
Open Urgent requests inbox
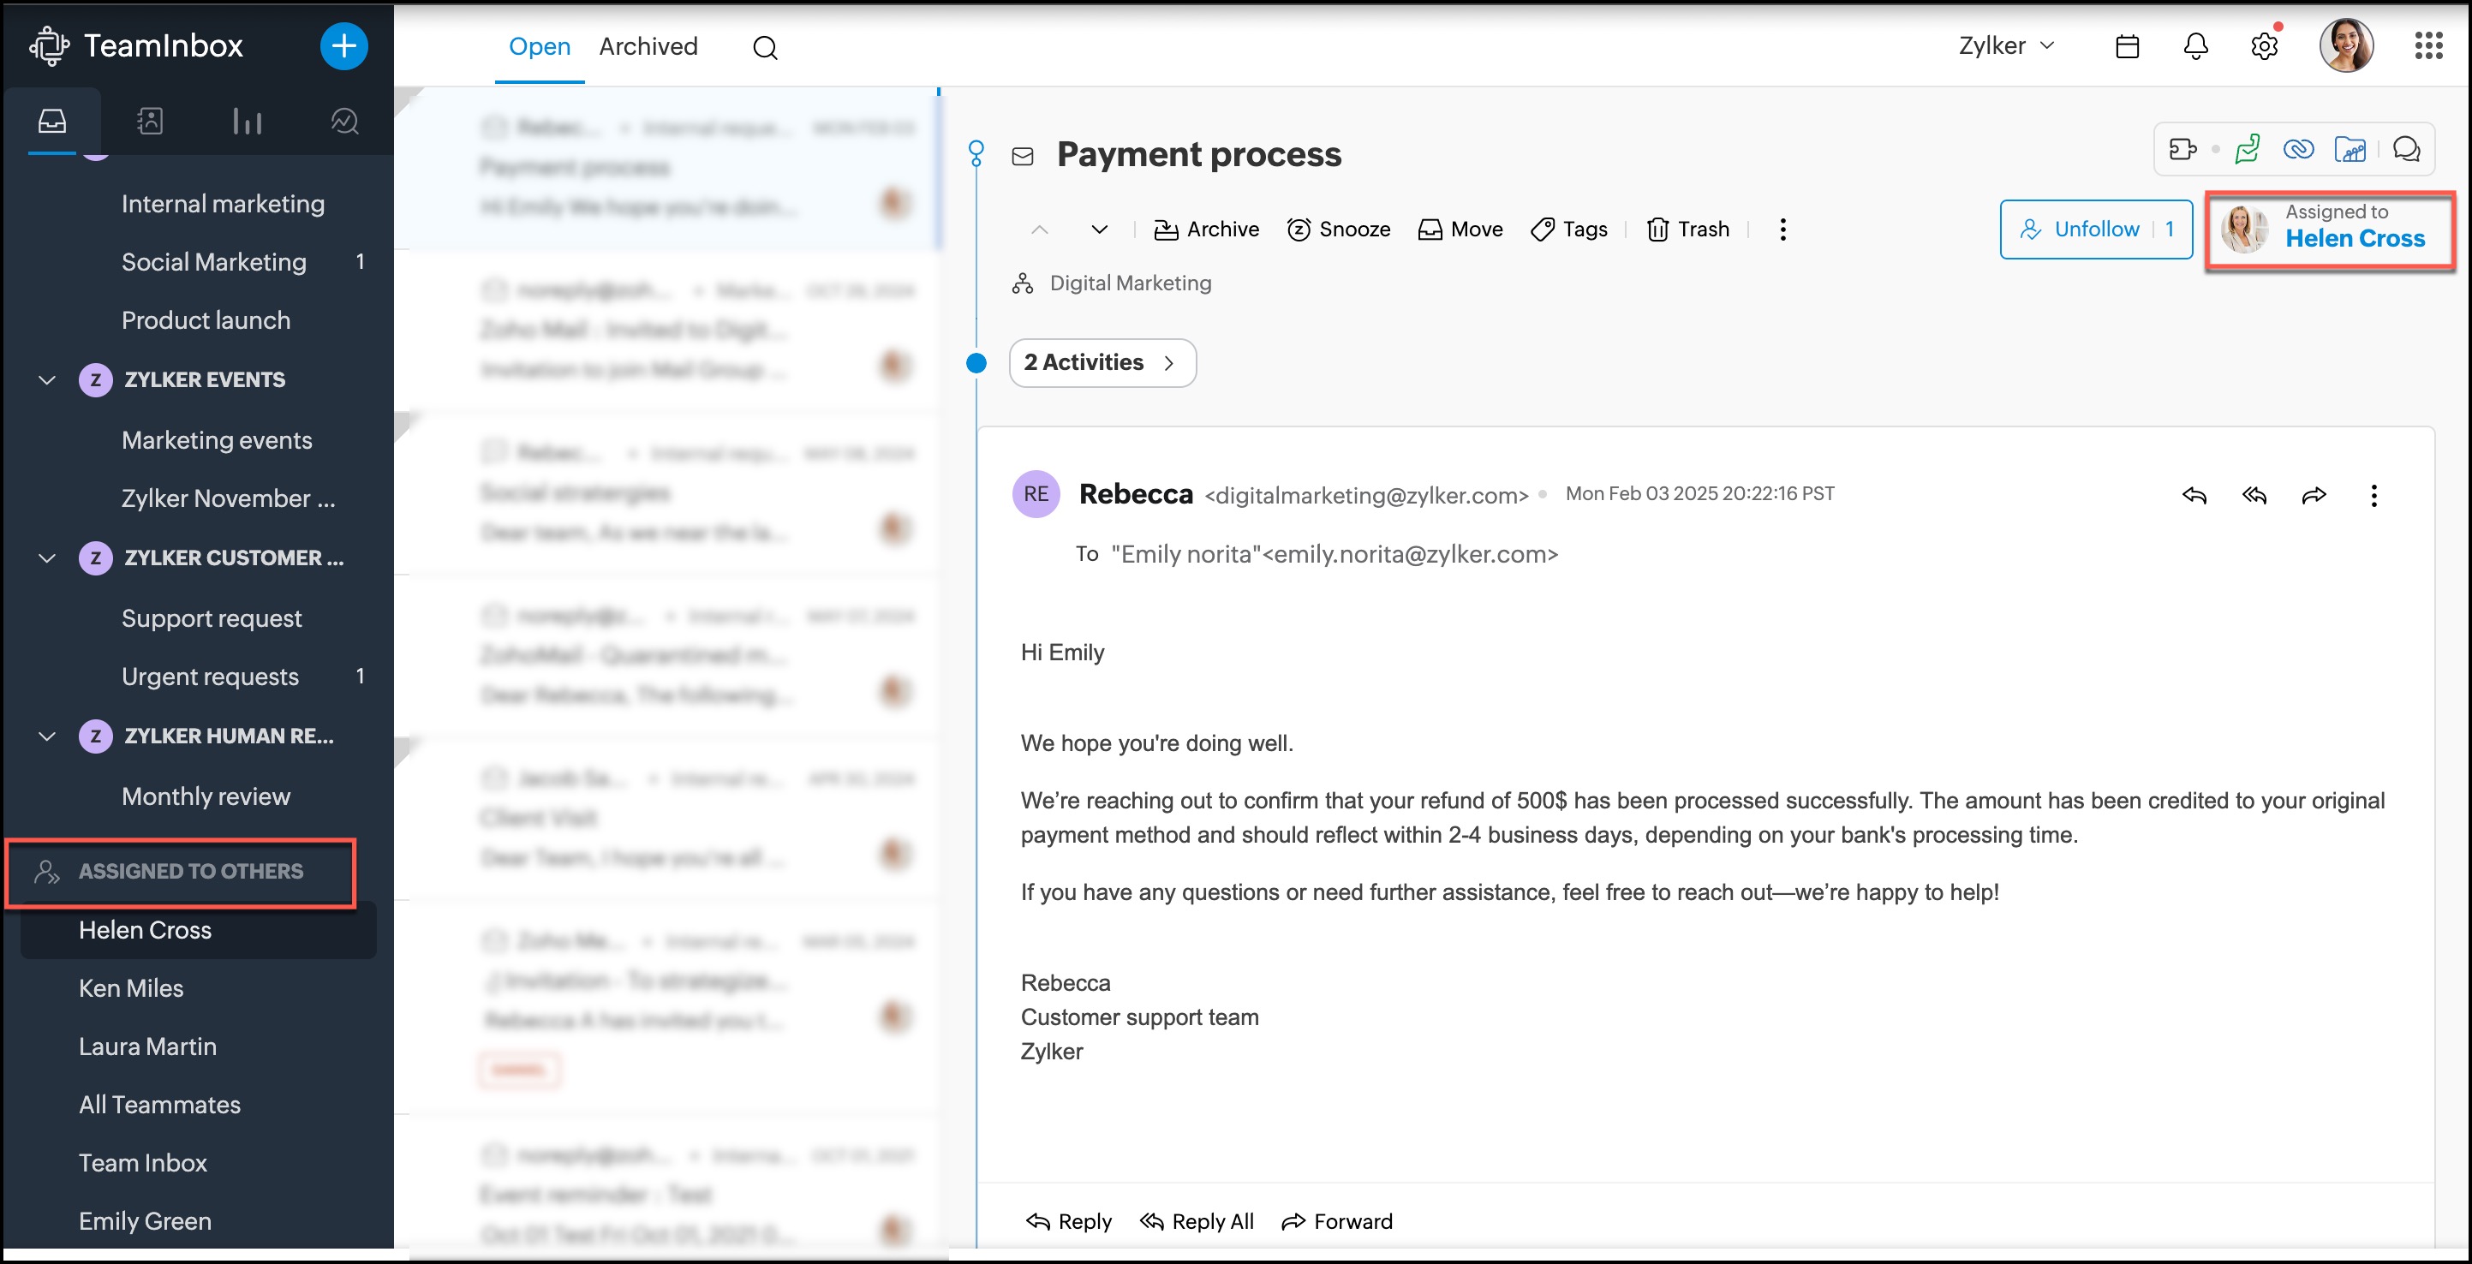click(210, 677)
